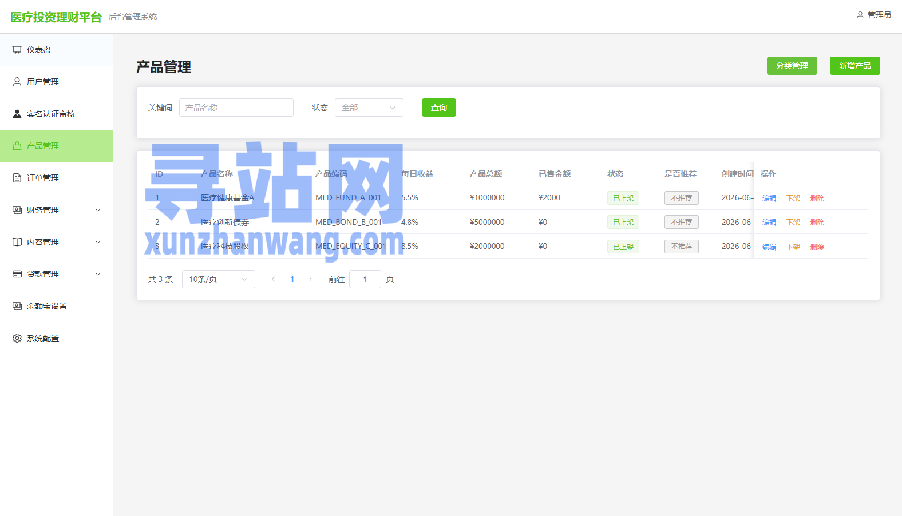
Task: Expand 贷款管理 submenu chevron
Action: tap(98, 274)
